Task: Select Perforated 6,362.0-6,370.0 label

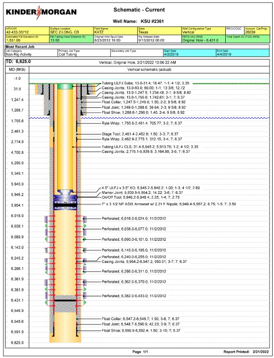Action: pyautogui.click(x=134, y=282)
